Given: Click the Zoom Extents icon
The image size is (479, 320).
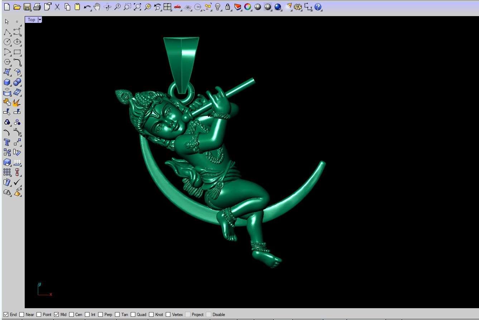Looking at the screenshot, I should 137,7.
